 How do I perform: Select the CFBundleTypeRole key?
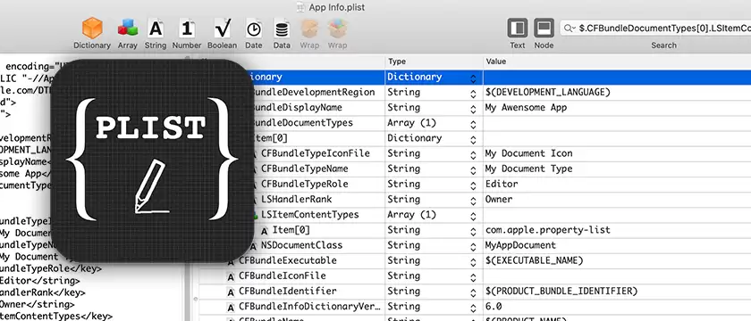pyautogui.click(x=304, y=184)
